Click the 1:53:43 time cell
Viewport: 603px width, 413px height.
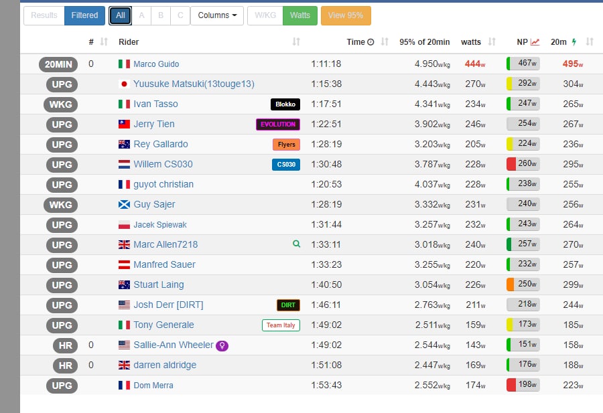click(326, 385)
